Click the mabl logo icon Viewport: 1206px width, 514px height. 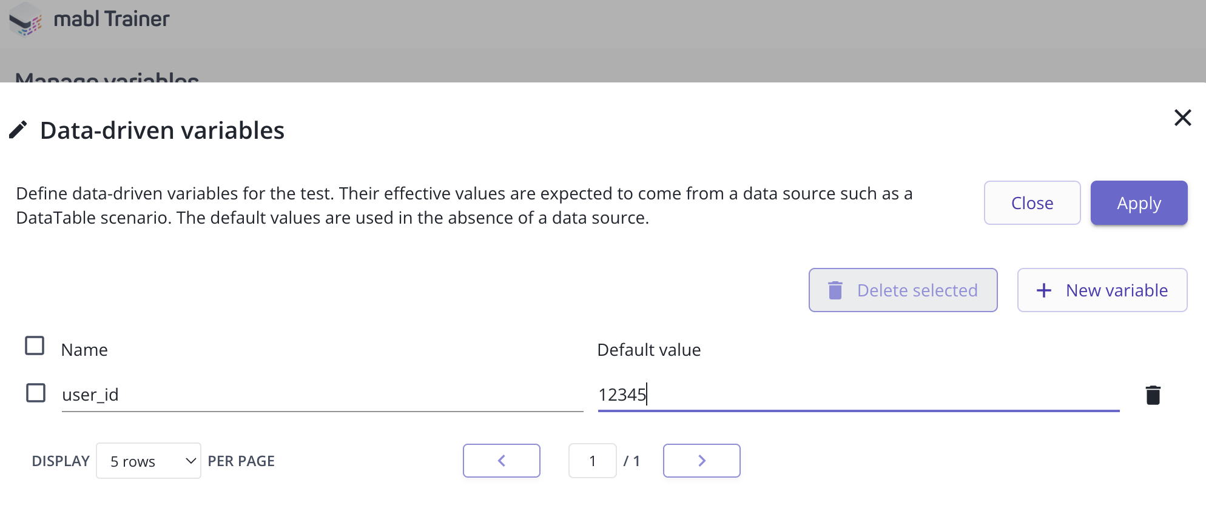25,19
